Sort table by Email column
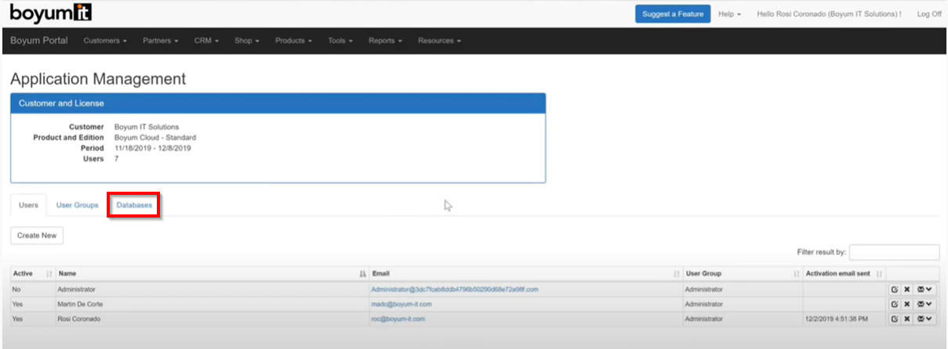 tap(525, 274)
